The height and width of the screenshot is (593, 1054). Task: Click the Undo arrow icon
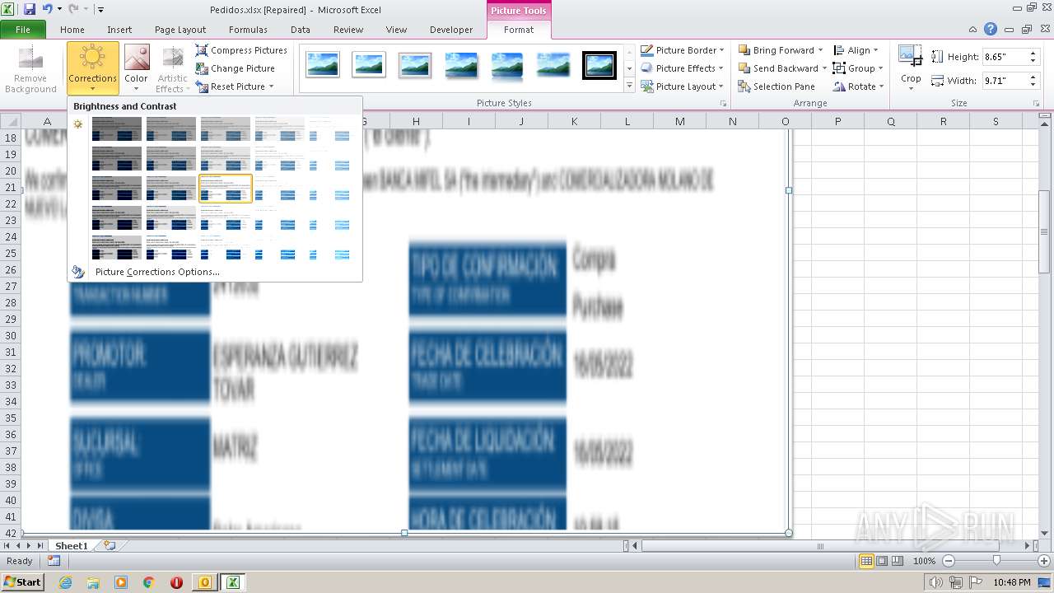[x=47, y=9]
